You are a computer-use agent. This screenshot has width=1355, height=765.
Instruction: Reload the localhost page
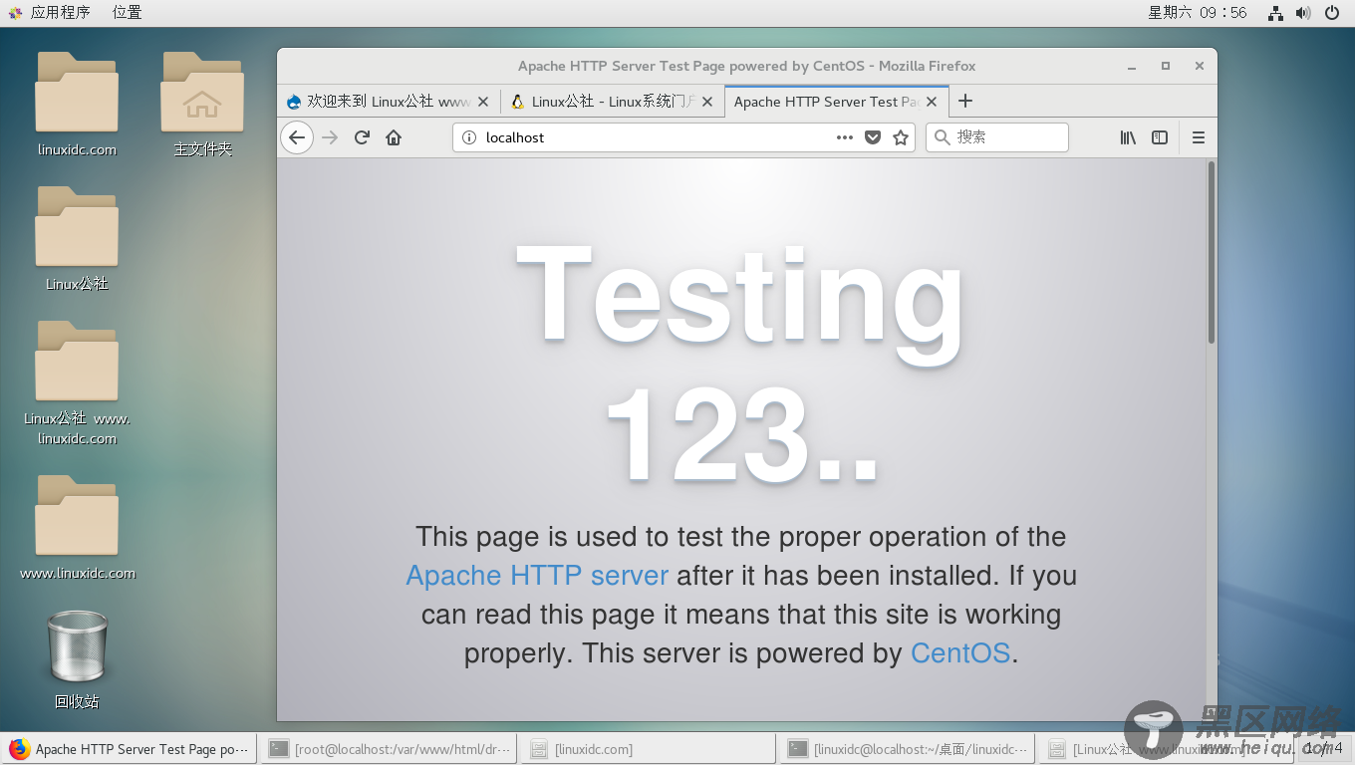point(363,137)
